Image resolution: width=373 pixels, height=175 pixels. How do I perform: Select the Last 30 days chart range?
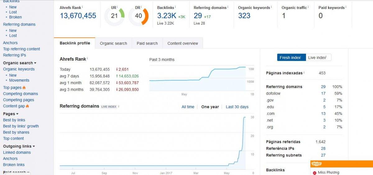tap(237, 107)
